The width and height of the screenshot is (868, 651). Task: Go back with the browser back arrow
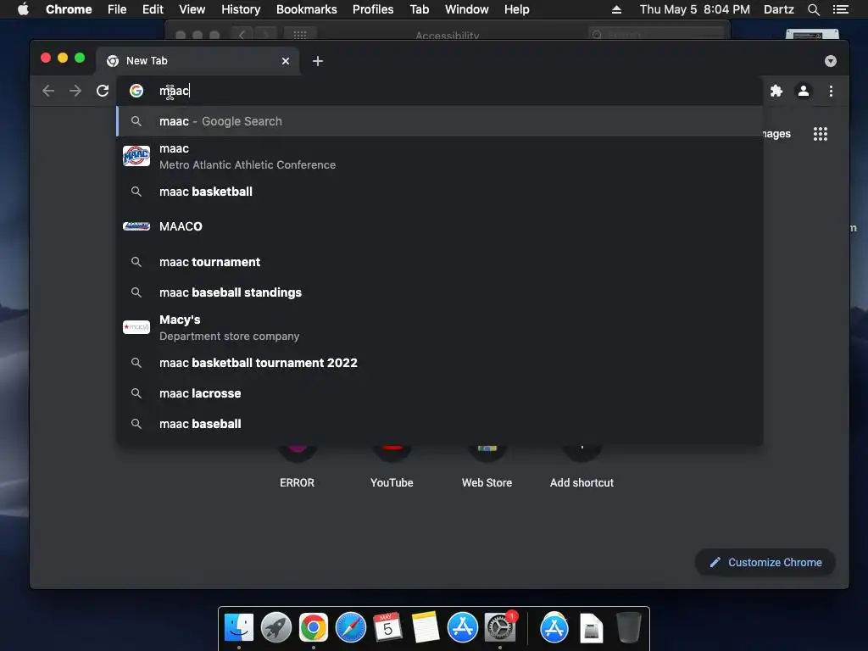pyautogui.click(x=48, y=91)
